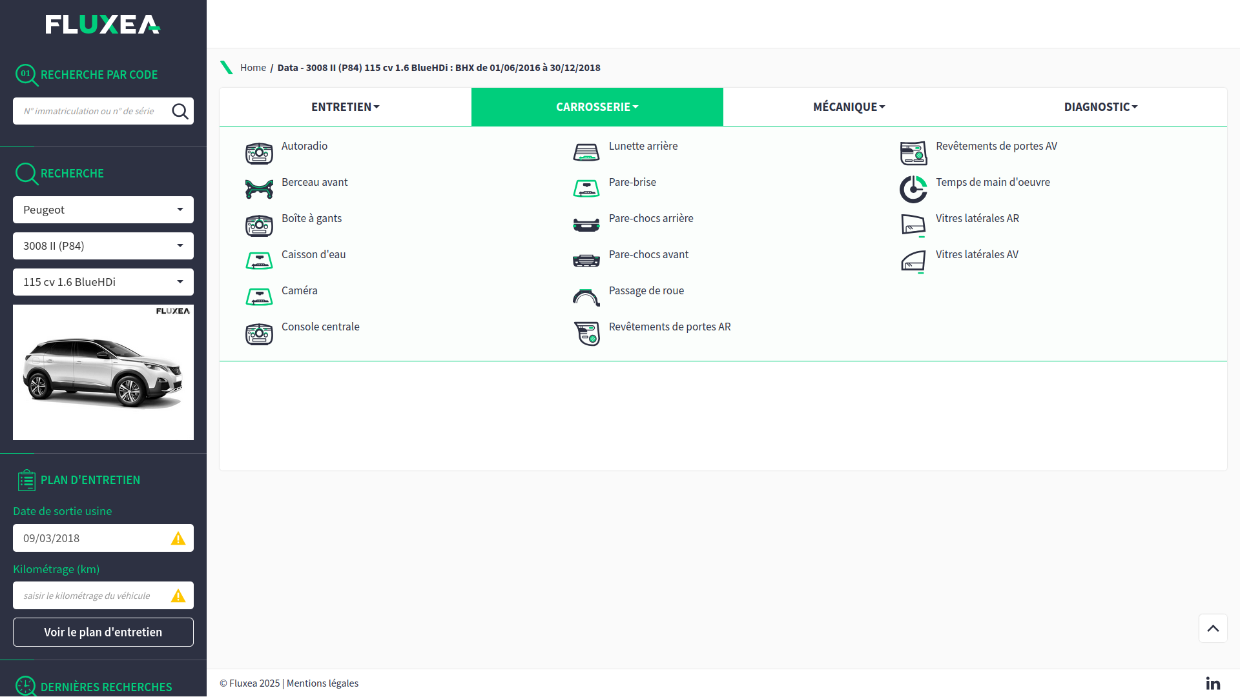Open the Revêtements de portes AR link
Viewport: 1240px width, 697px height.
click(670, 327)
